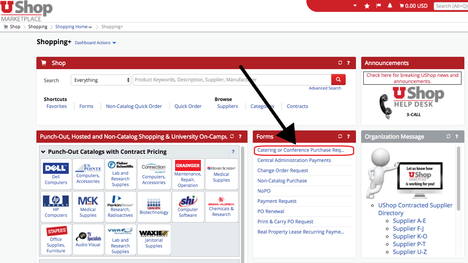Open the Favorites shortcut
Screen dimensions: 468x263
pyautogui.click(x=56, y=106)
